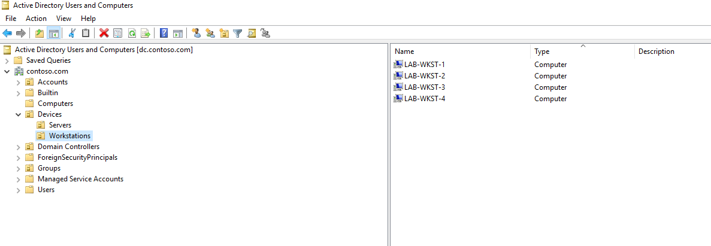The width and height of the screenshot is (711, 246).
Task: Create new group with two people icon
Action: (210, 33)
